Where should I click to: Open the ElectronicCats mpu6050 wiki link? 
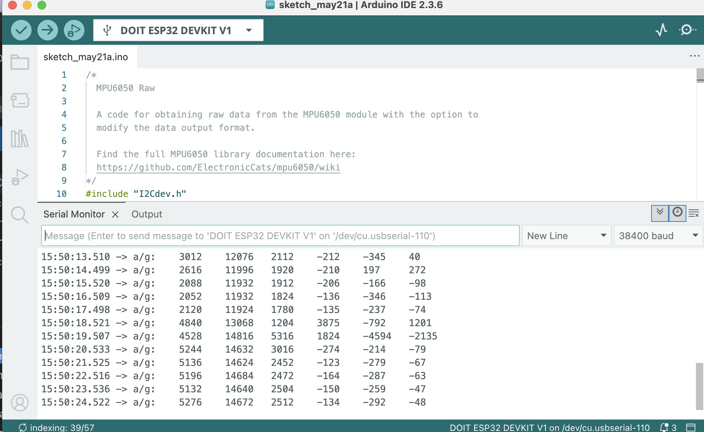click(x=218, y=168)
